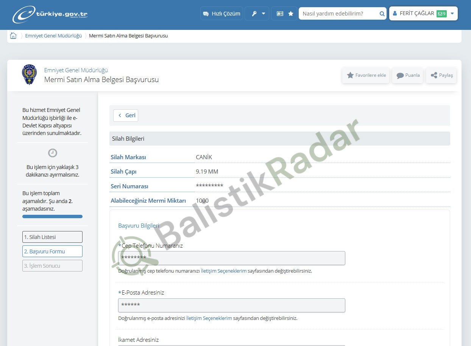Go to Emniyet Genel Müdürlüğü breadcrumb link
Viewport: 471px width, 346px height.
click(53, 36)
